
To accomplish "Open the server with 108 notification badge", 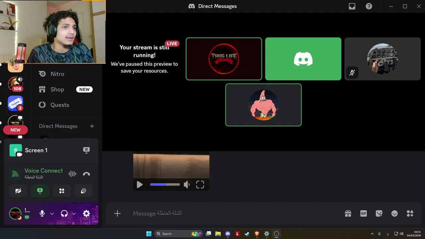I will (x=16, y=84).
